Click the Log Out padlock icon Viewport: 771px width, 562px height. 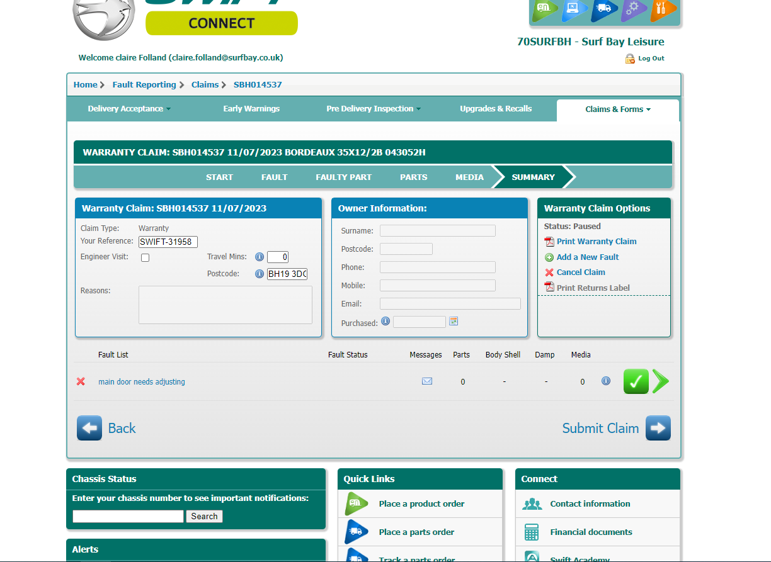[x=630, y=59]
